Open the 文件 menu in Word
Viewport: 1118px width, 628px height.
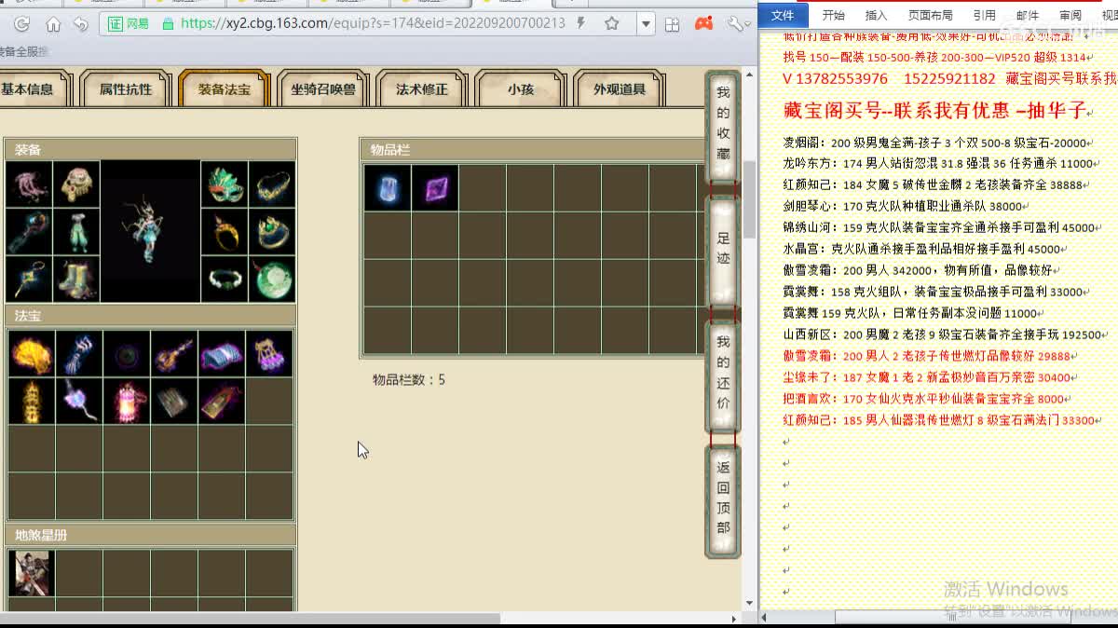[783, 15]
